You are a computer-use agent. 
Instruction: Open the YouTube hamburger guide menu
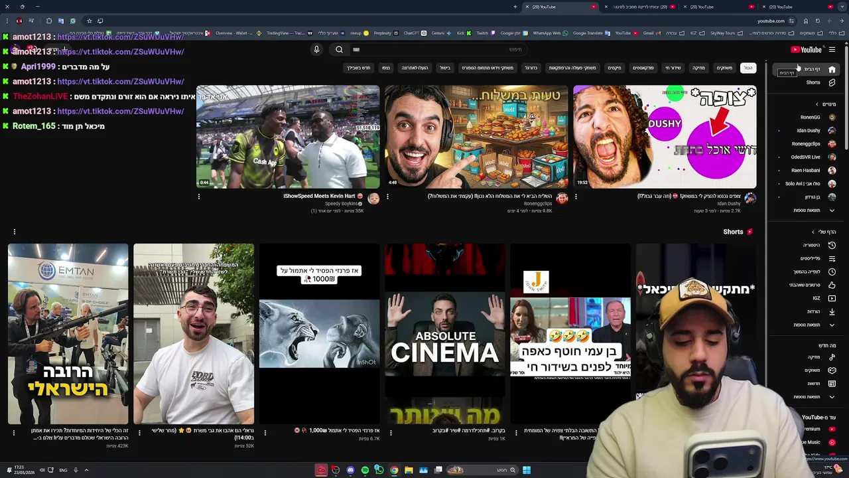coord(832,50)
